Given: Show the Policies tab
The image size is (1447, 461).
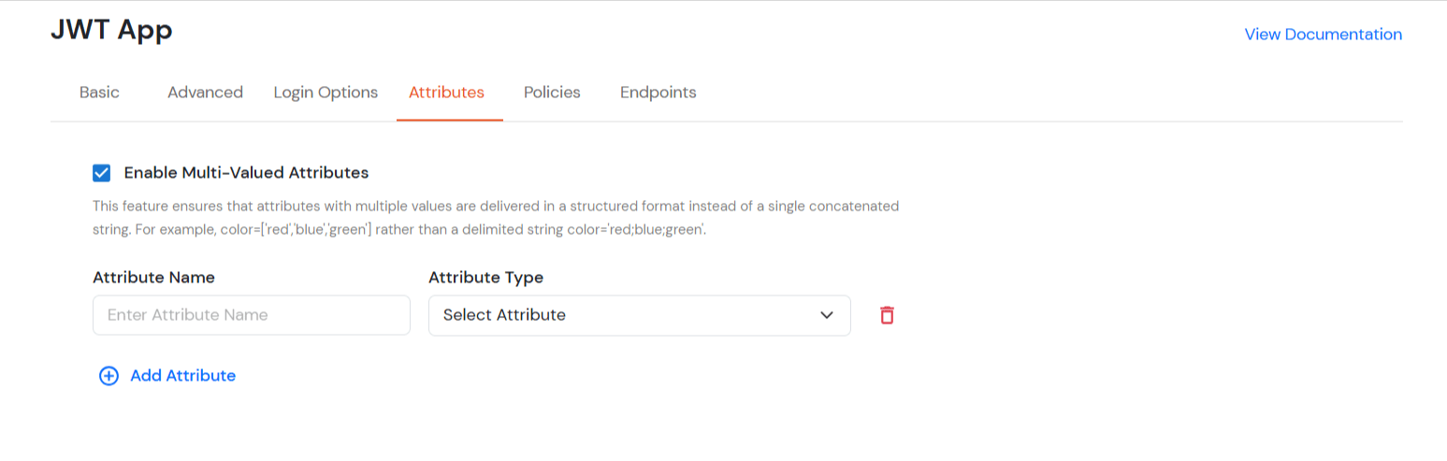Looking at the screenshot, I should coord(552,93).
